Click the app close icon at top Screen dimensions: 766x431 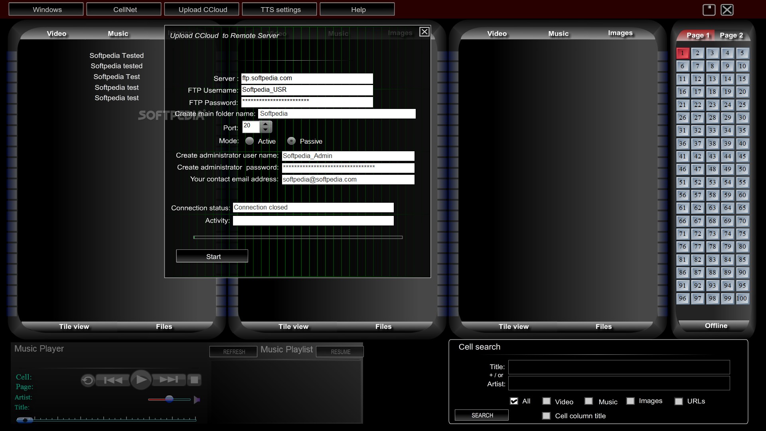pos(727,10)
